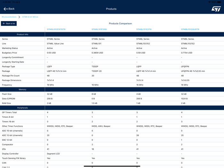Image resolution: width=224 pixels, height=168 pixels.
Task: Click IWDG, AWU, Beeper cell
Action: point(101,126)
